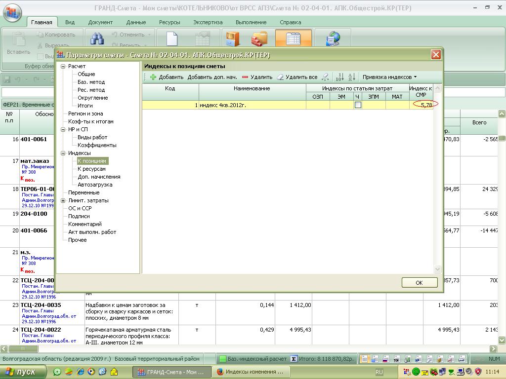Click the red minus Удалить icon

(x=245, y=77)
